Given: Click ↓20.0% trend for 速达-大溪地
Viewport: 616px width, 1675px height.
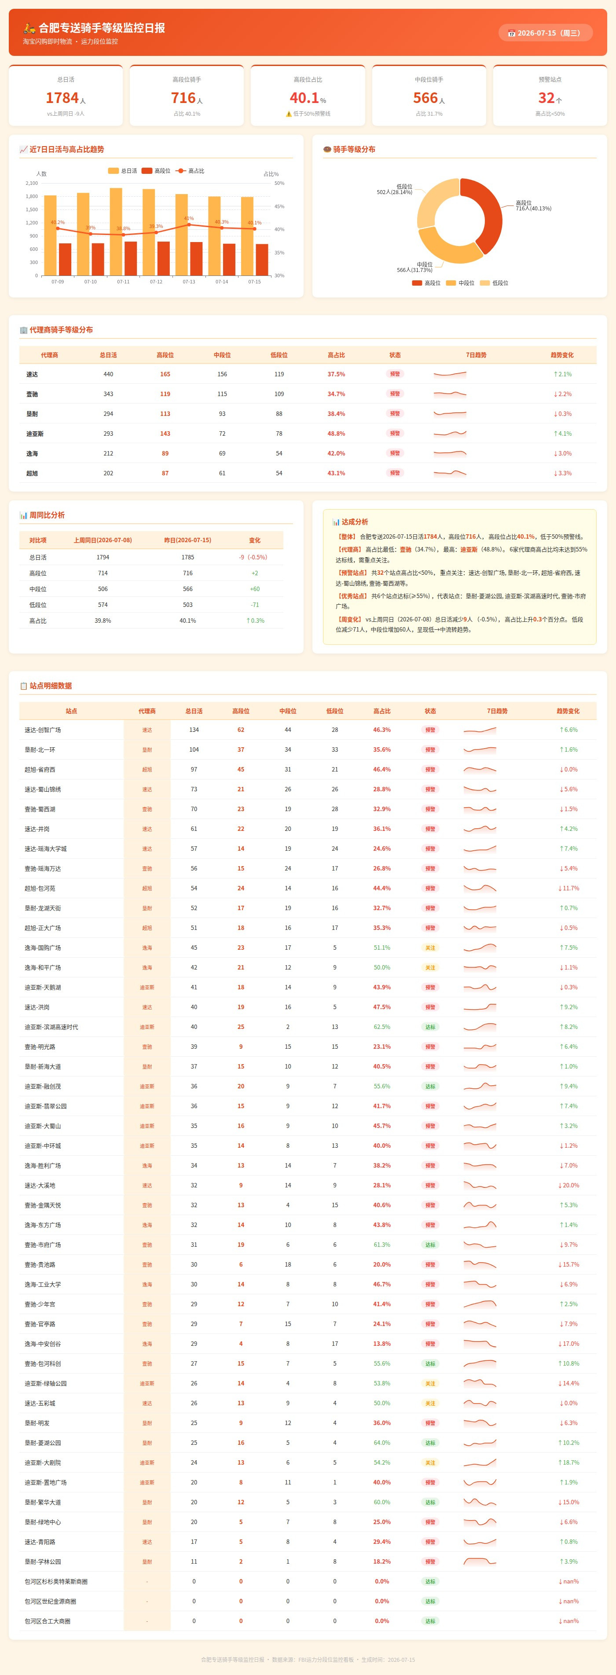Looking at the screenshot, I should 568,1186.
